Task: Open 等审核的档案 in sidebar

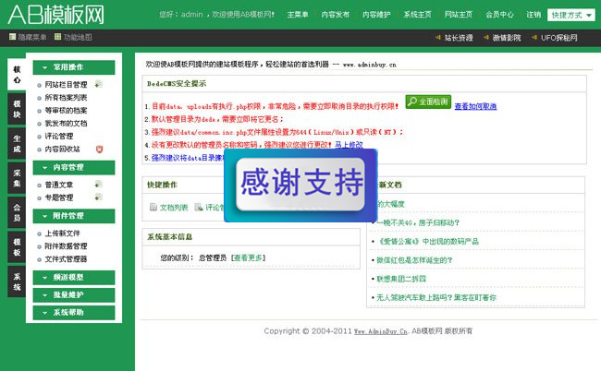Action: pyautogui.click(x=66, y=111)
